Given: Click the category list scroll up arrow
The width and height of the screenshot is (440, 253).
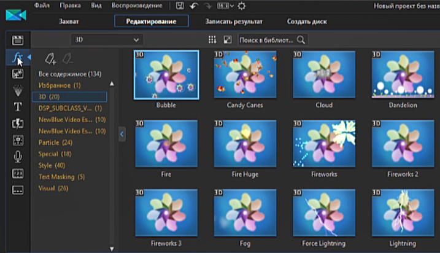Looking at the screenshot, I should pos(112,84).
